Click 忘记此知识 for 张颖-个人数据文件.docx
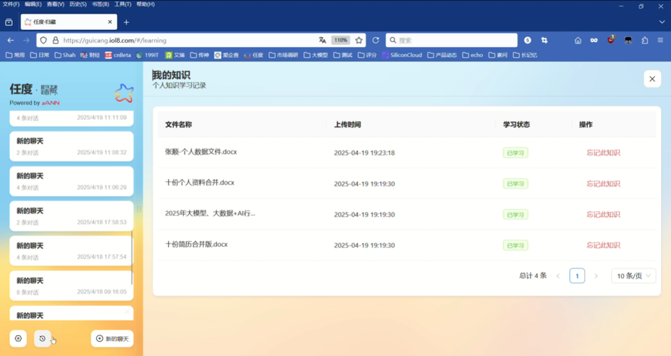 click(603, 153)
